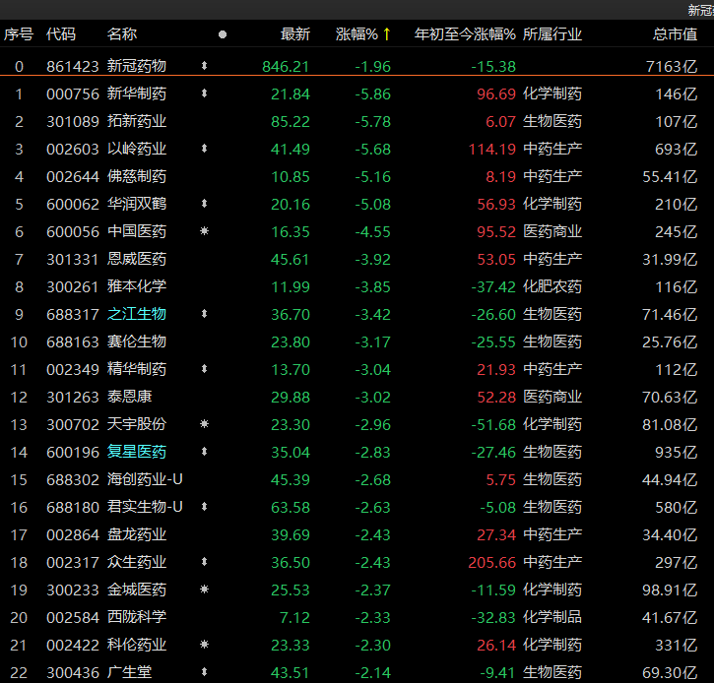This screenshot has width=714, height=683.
Task: Select the stock name 拓新药业
Action: 137,121
